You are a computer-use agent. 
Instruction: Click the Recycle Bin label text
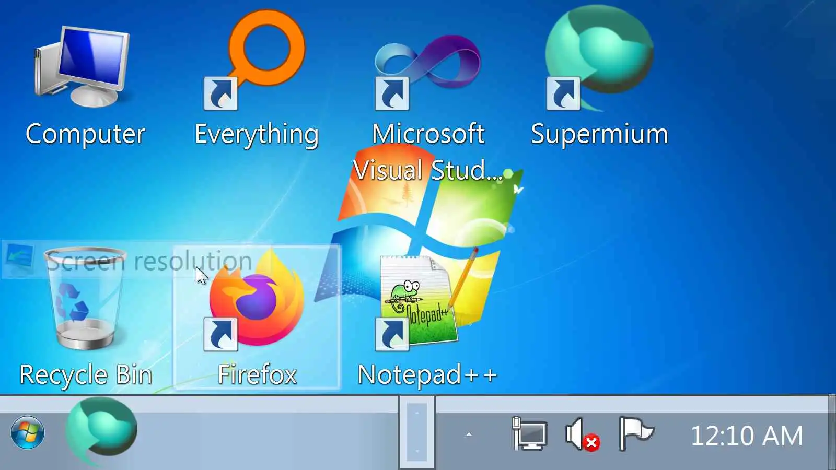click(86, 375)
